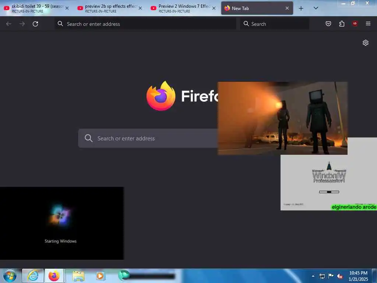Select the New Tab tab
The width and height of the screenshot is (377, 283).
point(257,8)
